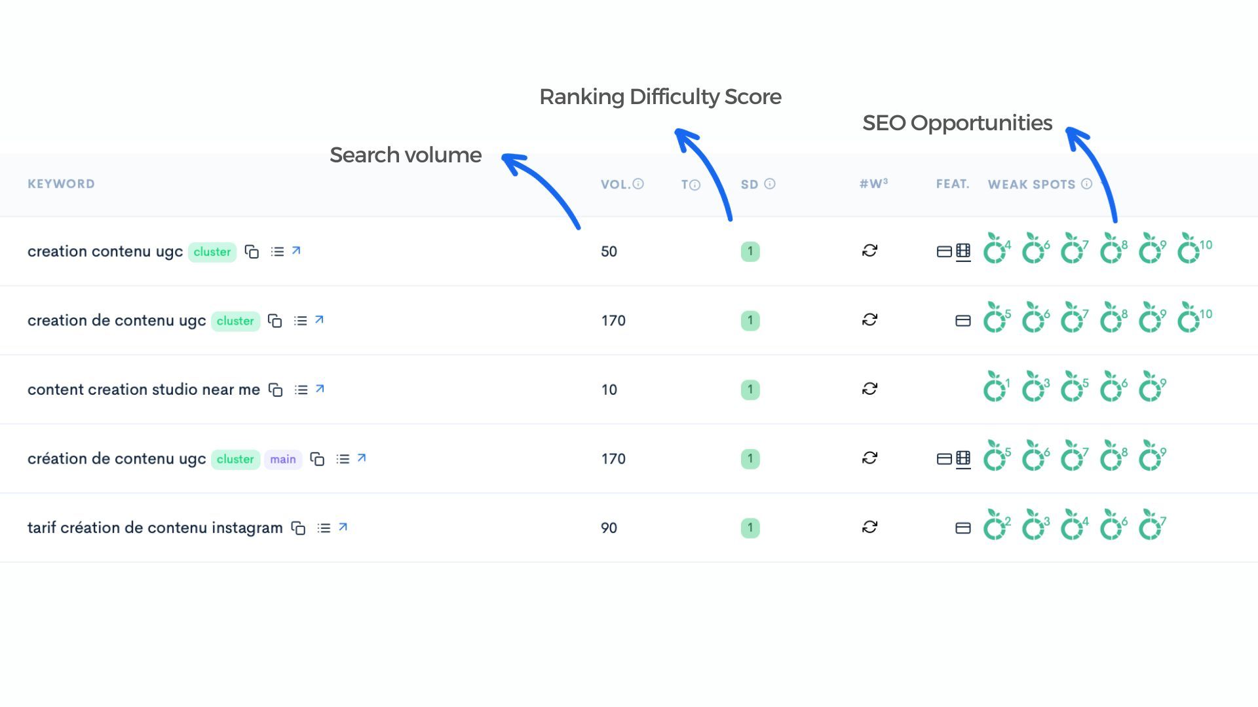Click weak spot 1 for "content creation studio near me"

click(x=995, y=389)
